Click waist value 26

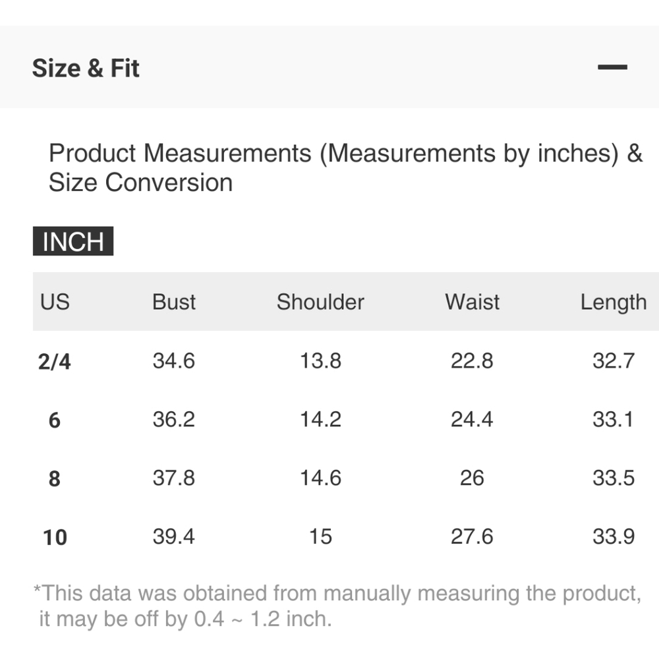[472, 478]
